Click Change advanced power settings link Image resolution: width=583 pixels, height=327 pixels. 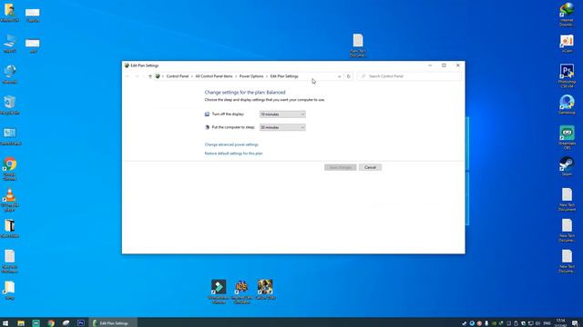pyautogui.click(x=231, y=144)
